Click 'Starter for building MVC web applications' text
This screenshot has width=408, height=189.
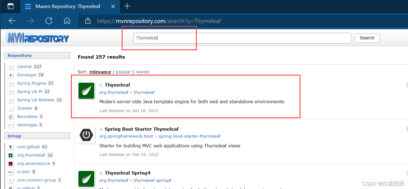click(170, 146)
